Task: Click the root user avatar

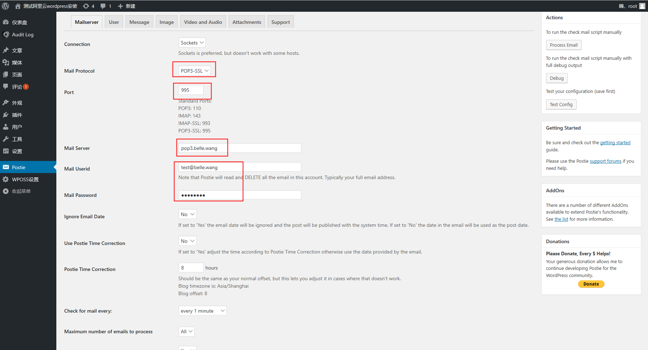Action: pyautogui.click(x=642, y=6)
